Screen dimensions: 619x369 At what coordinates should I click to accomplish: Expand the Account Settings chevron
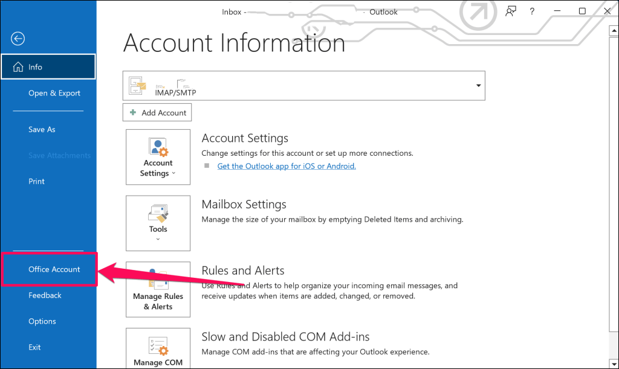click(x=173, y=174)
